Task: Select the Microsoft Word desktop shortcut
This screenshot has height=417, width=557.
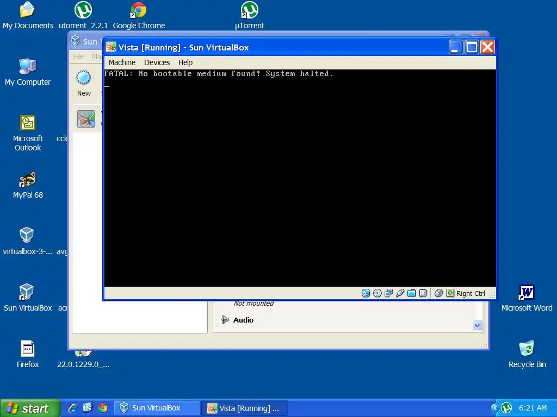Action: point(527,298)
